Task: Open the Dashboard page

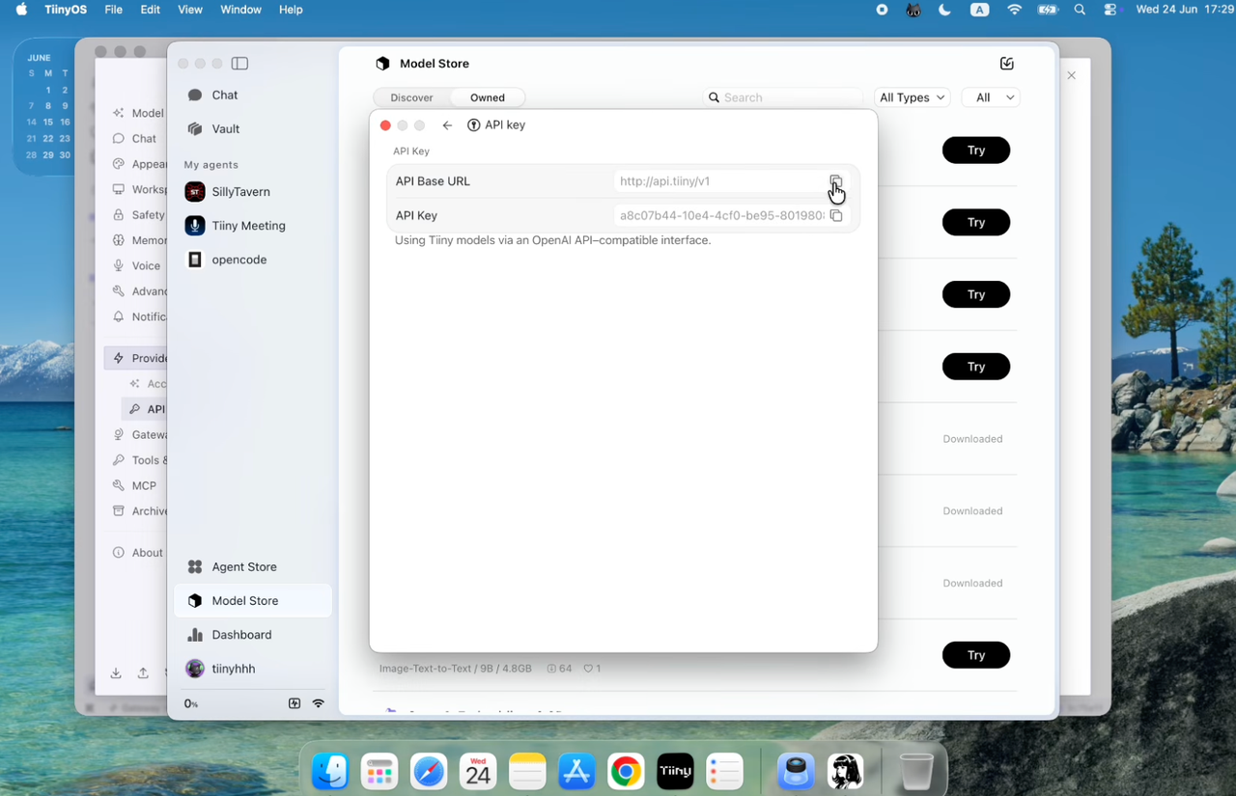Action: coord(253,635)
